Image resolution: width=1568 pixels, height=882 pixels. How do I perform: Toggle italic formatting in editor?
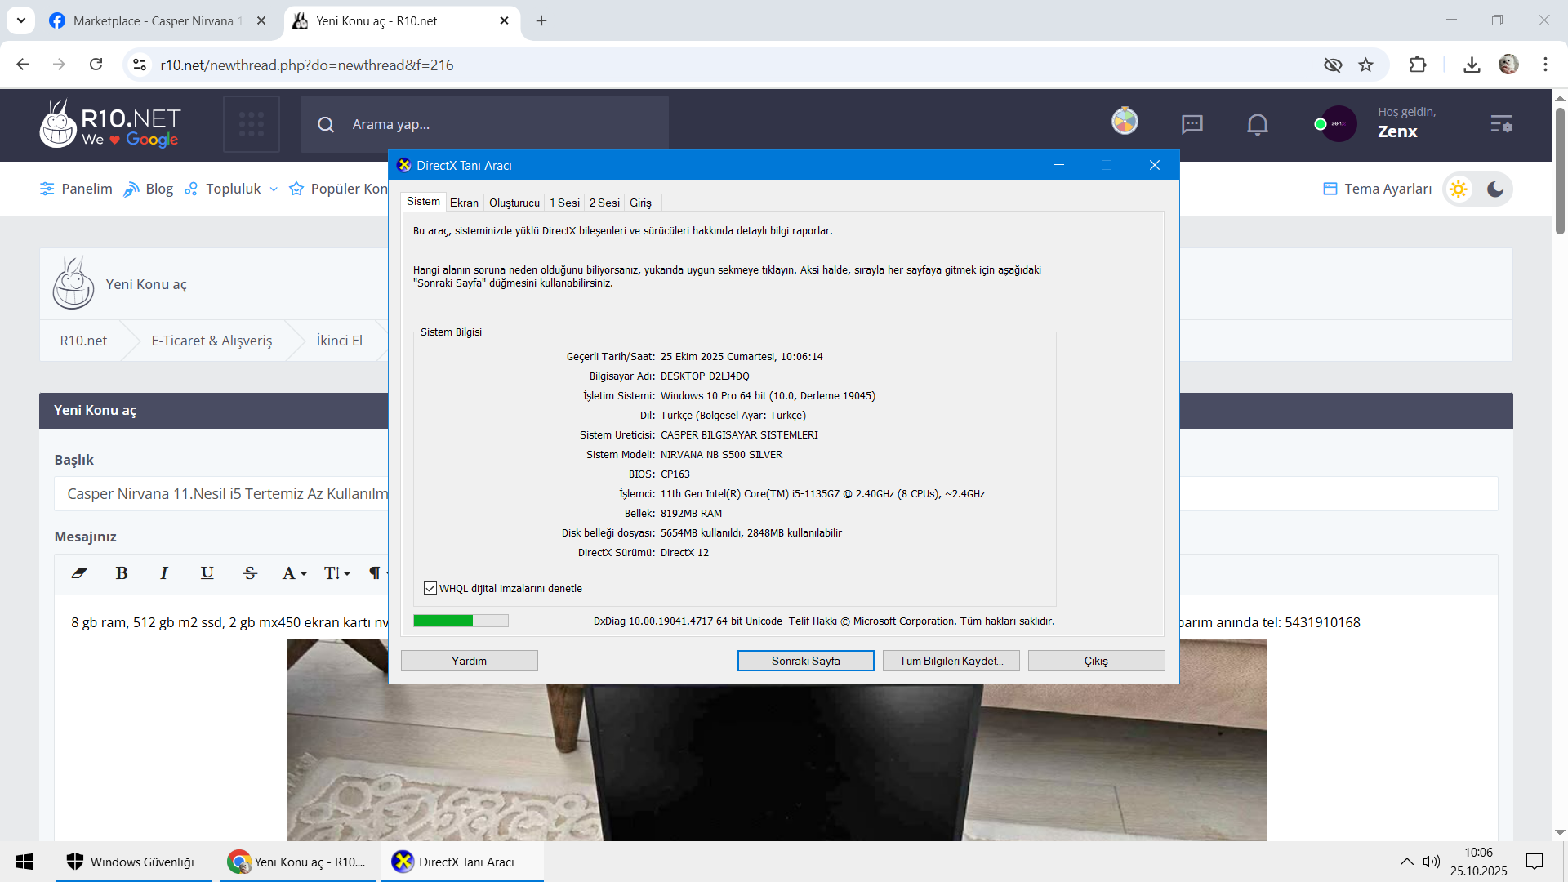coord(164,573)
